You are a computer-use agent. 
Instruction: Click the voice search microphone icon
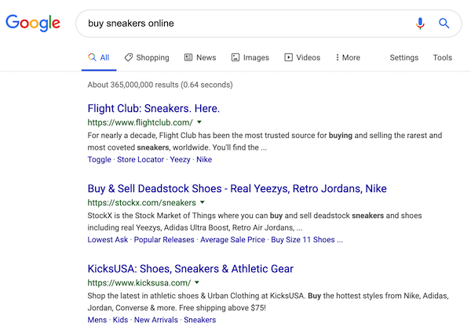tap(420, 23)
